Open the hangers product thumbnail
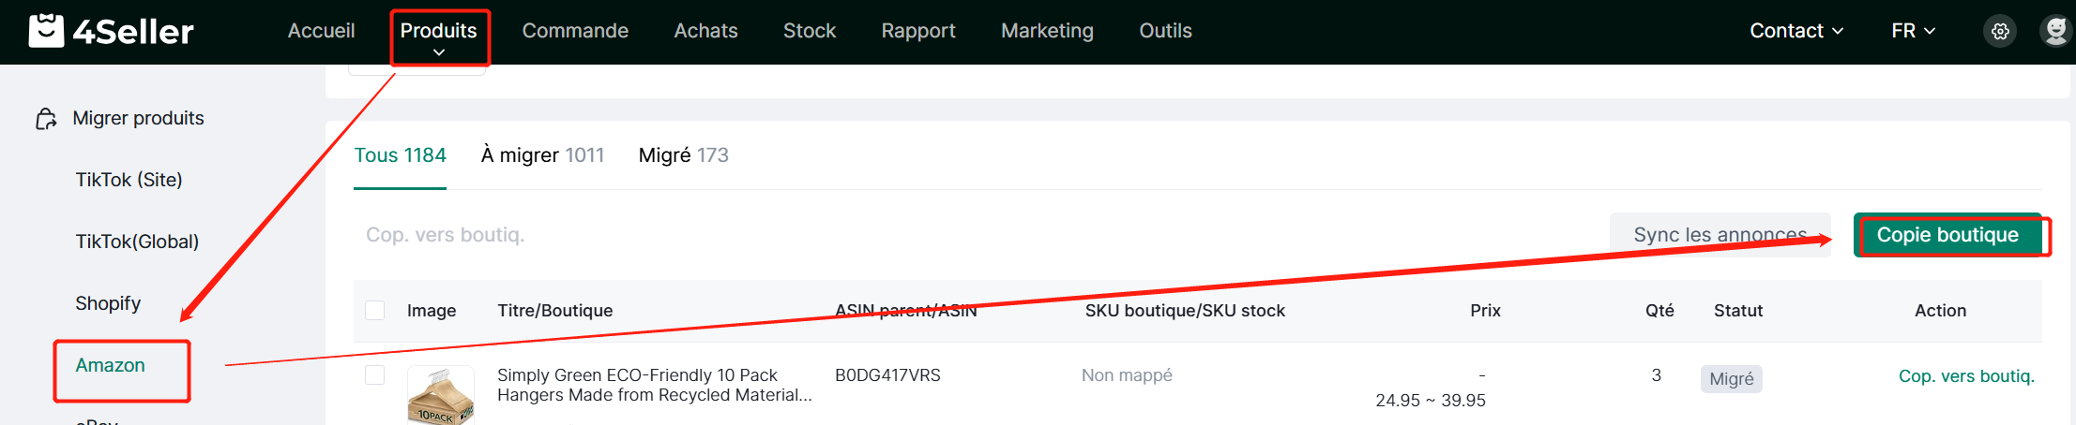 pos(441,396)
